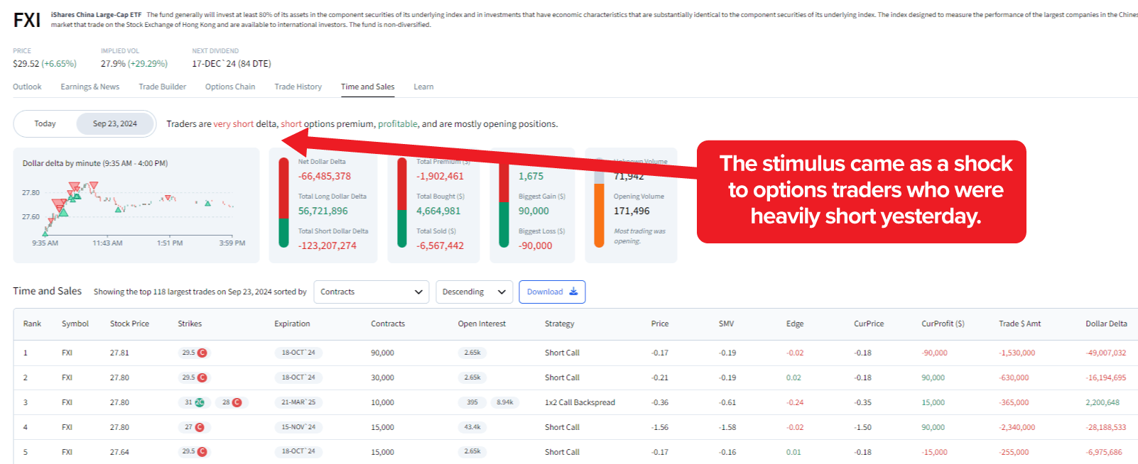1138x464 pixels.
Task: Click the Total Short Dollar Delta -123,207,274 value
Action: point(327,245)
